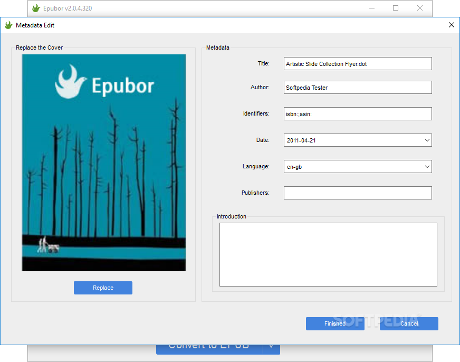The image size is (460, 362).
Task: Cancel the metadata edit
Action: [x=409, y=323]
